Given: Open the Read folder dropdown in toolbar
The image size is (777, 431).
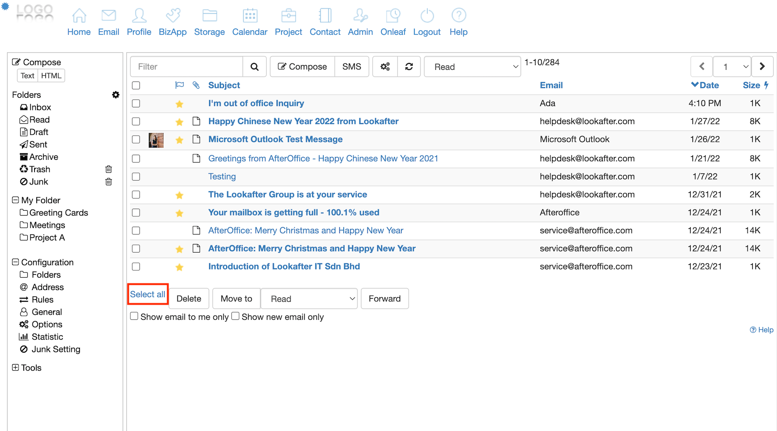Looking at the screenshot, I should (x=472, y=67).
